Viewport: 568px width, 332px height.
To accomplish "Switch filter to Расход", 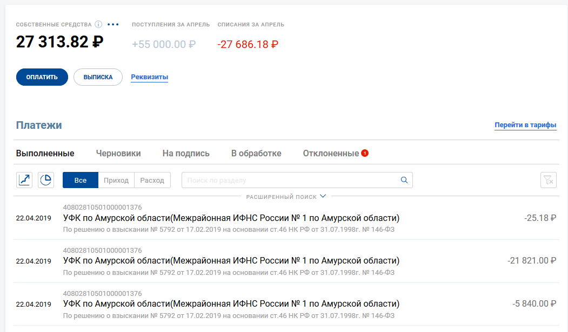I will (x=152, y=180).
